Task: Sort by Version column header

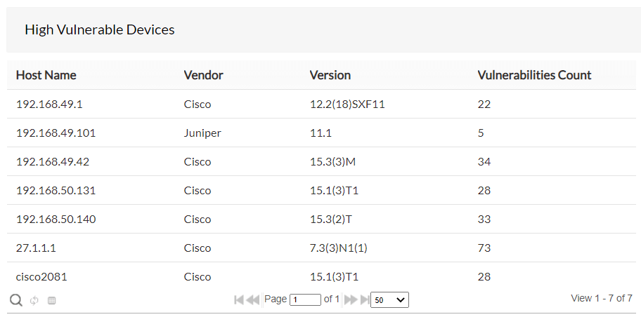Action: (x=330, y=75)
